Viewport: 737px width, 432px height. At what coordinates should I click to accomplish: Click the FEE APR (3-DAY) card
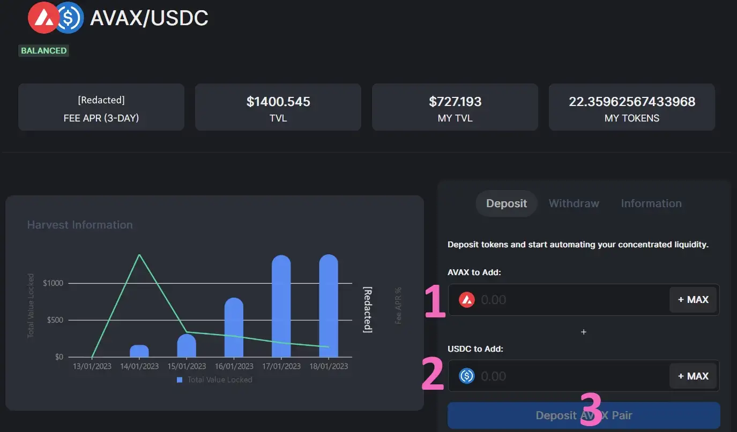[x=101, y=107]
